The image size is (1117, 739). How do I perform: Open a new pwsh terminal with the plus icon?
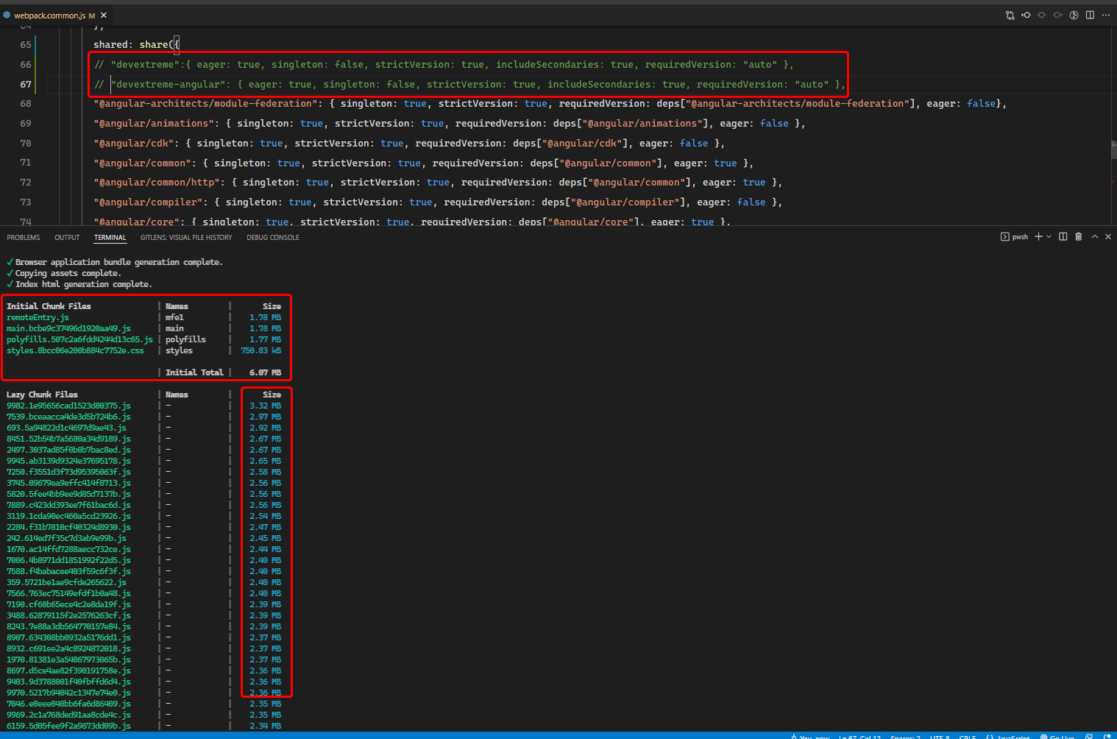pyautogui.click(x=1038, y=236)
